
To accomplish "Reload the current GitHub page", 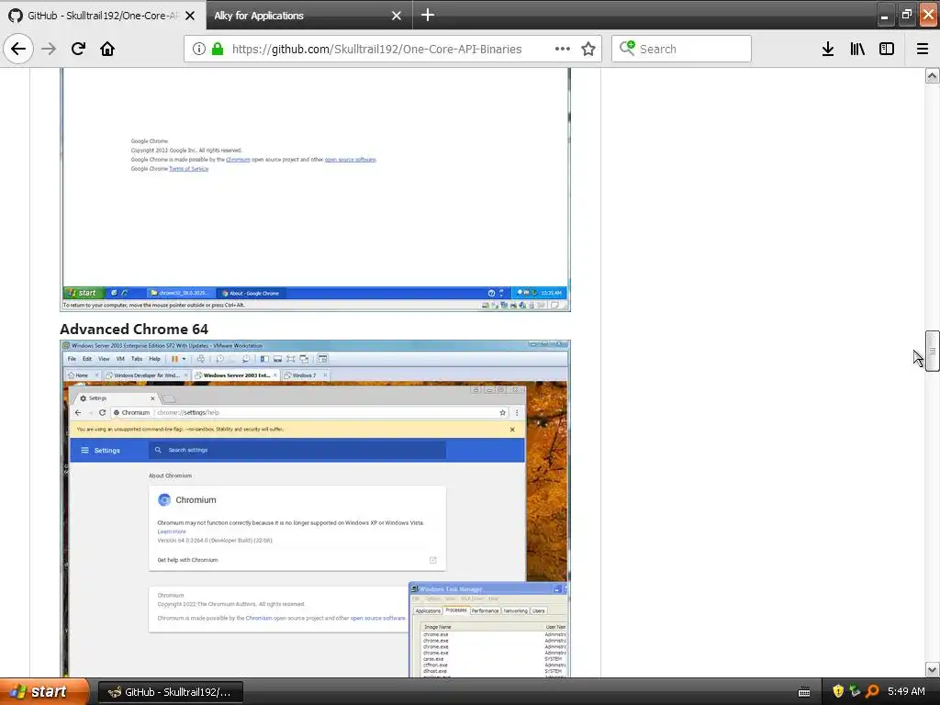I will (78, 49).
